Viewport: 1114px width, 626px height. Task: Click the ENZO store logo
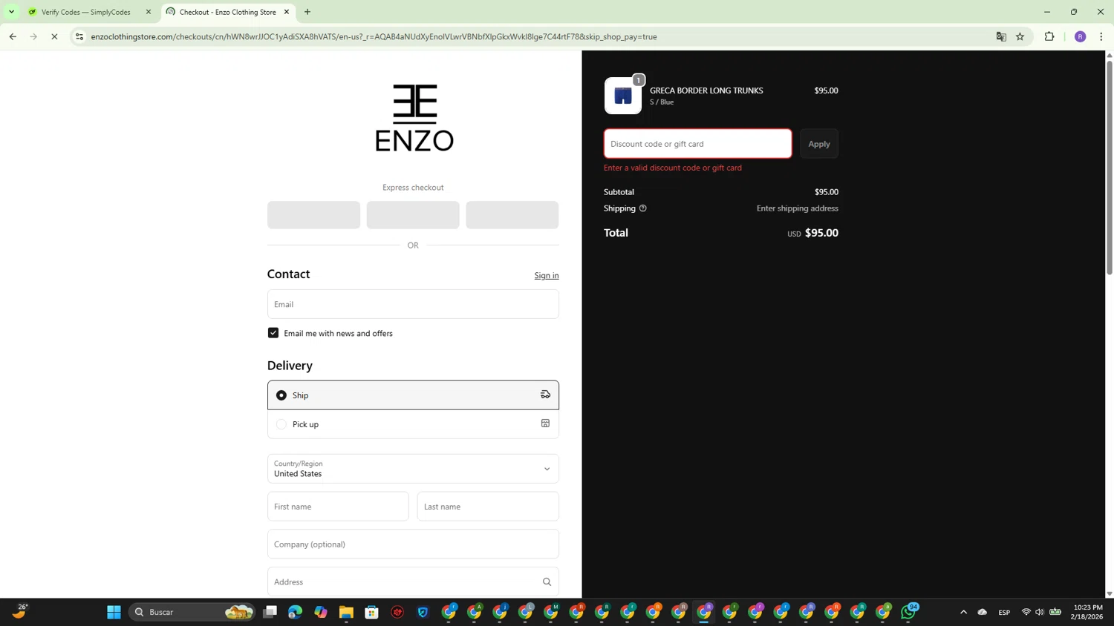click(x=414, y=117)
